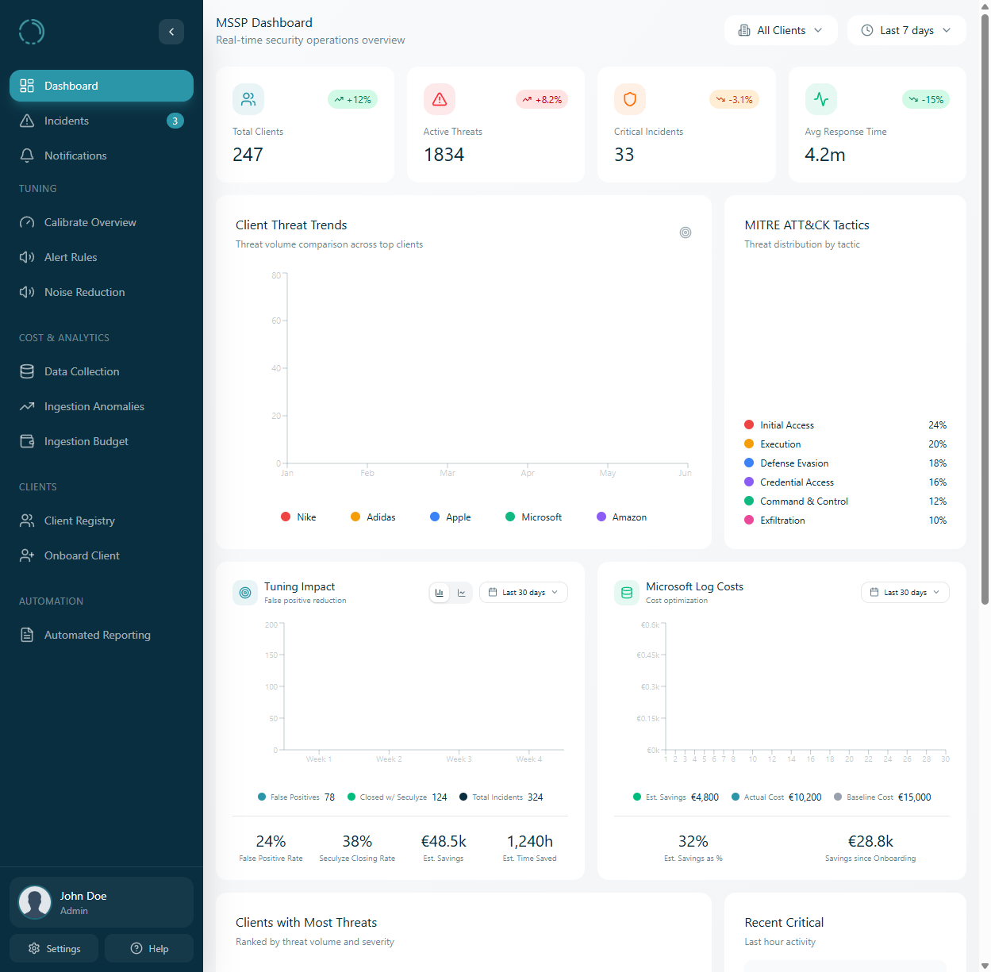The image size is (991, 972).
Task: Click the Alert Rules megaphone icon
Action: 27,257
